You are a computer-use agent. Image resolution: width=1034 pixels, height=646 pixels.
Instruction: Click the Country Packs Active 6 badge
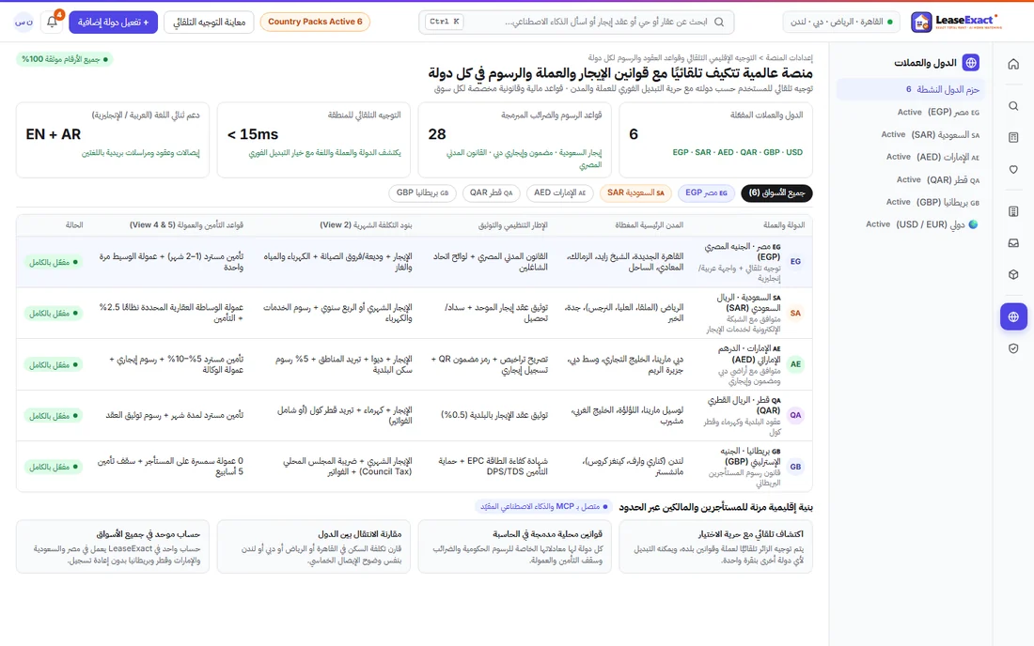[315, 22]
